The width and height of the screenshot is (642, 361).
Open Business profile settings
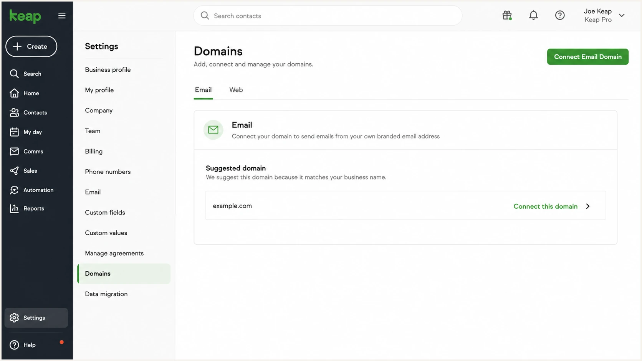108,70
